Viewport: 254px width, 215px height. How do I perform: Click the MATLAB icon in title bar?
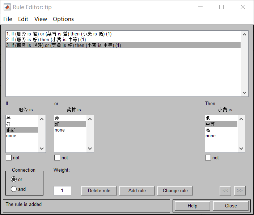7,7
